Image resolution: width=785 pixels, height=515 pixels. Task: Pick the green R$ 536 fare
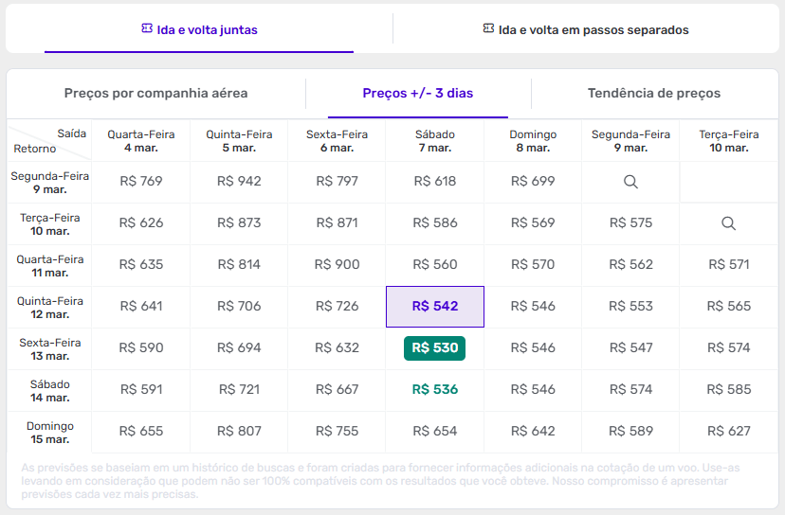435,389
